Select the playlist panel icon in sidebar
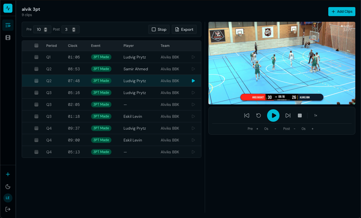 pos(8,25)
